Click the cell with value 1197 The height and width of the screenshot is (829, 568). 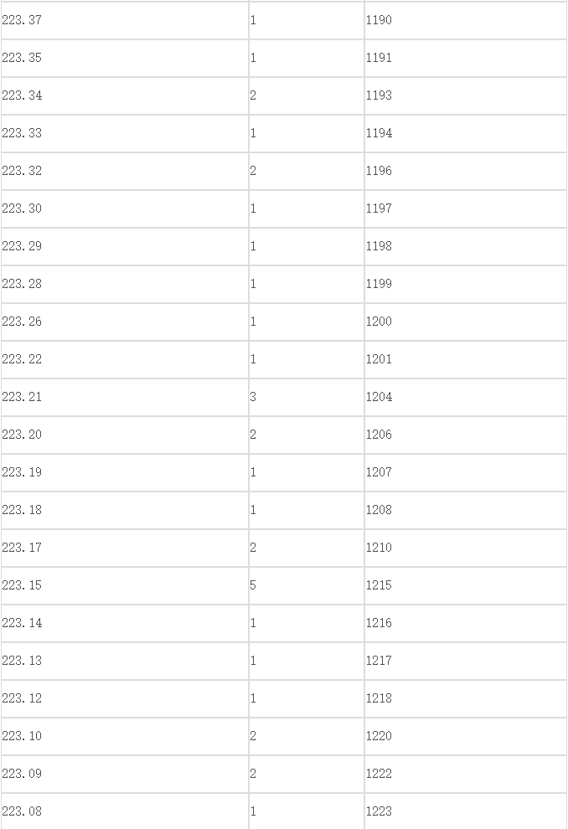[466, 209]
